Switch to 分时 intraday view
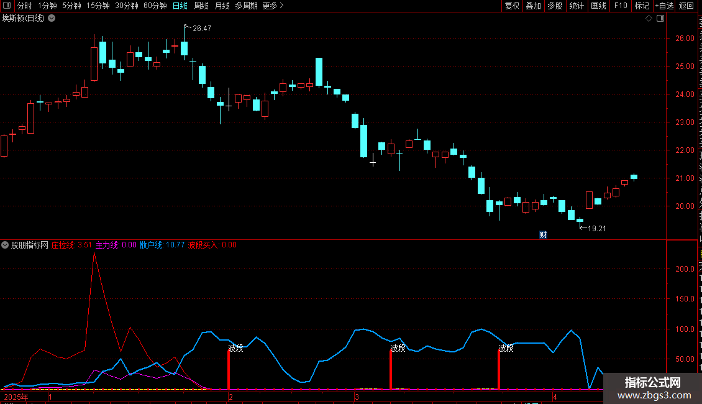Image resolution: width=702 pixels, height=404 pixels. (25, 6)
